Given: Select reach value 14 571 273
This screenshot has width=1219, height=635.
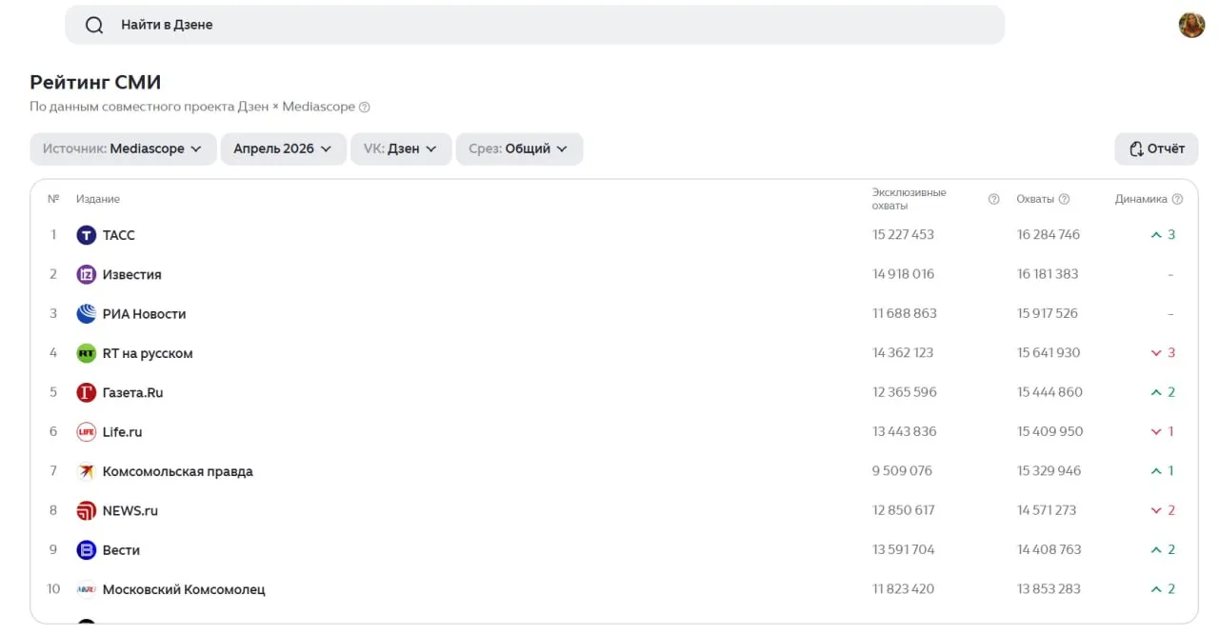Looking at the screenshot, I should point(1047,509).
